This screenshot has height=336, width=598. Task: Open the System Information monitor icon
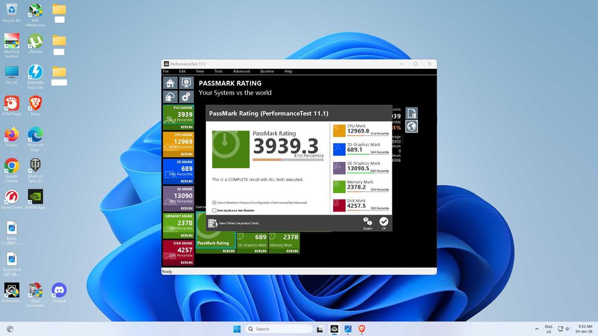point(186,83)
